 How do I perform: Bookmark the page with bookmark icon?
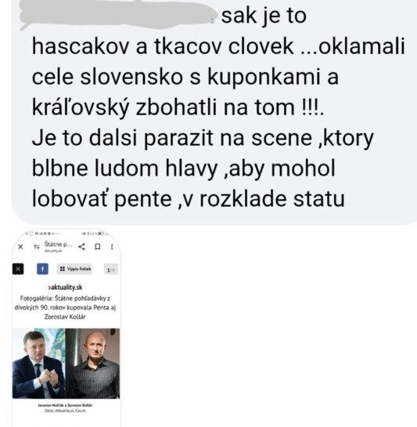point(97,247)
